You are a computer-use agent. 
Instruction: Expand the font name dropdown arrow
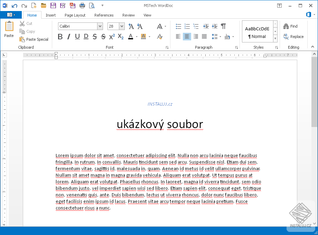tap(100, 26)
